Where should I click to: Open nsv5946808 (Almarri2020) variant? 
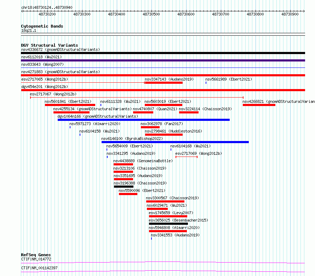[174, 228]
